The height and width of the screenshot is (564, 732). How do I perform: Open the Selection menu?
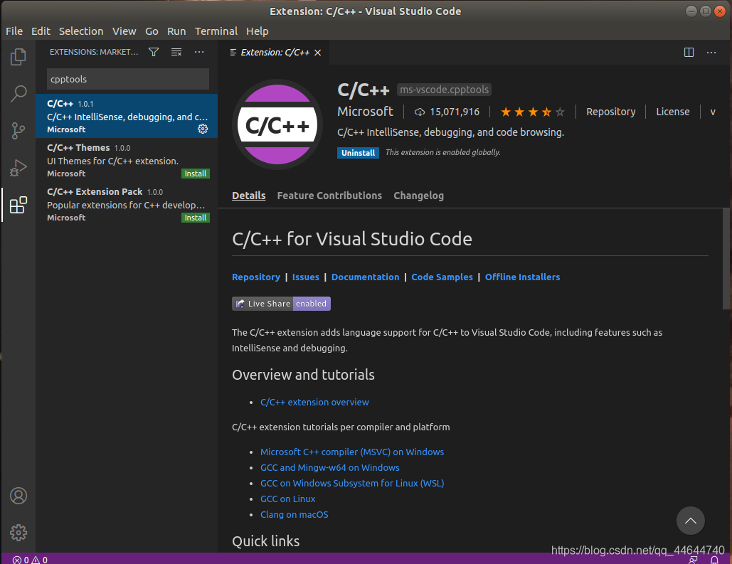click(x=81, y=31)
